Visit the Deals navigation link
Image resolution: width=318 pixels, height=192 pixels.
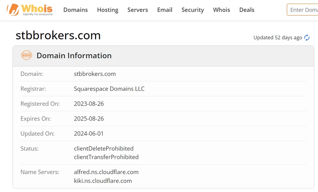tap(247, 10)
